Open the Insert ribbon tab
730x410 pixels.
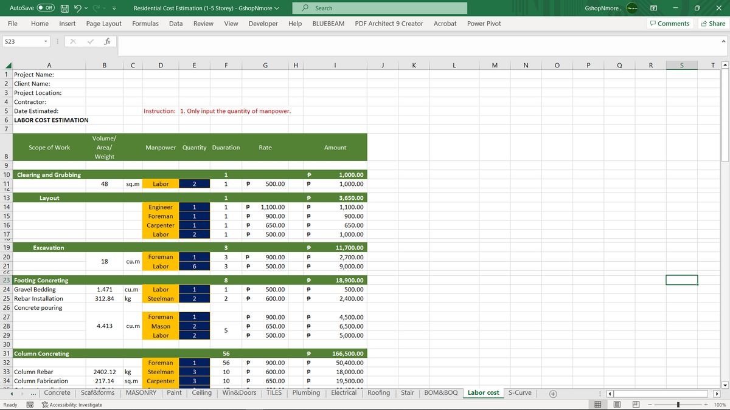68,24
